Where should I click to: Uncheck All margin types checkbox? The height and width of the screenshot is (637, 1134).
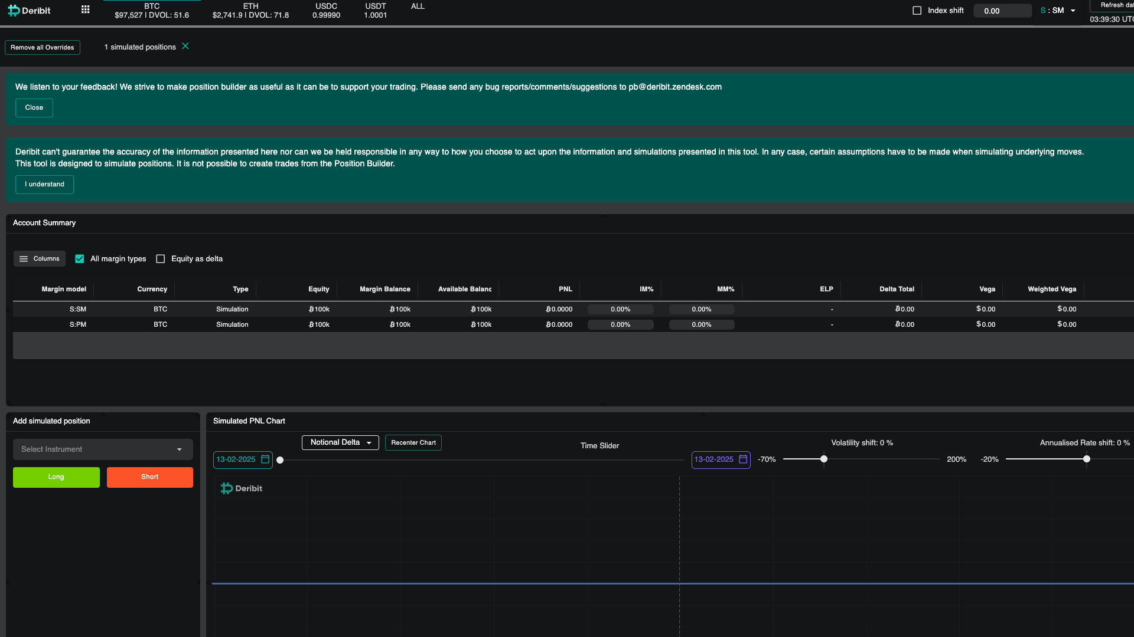79,259
